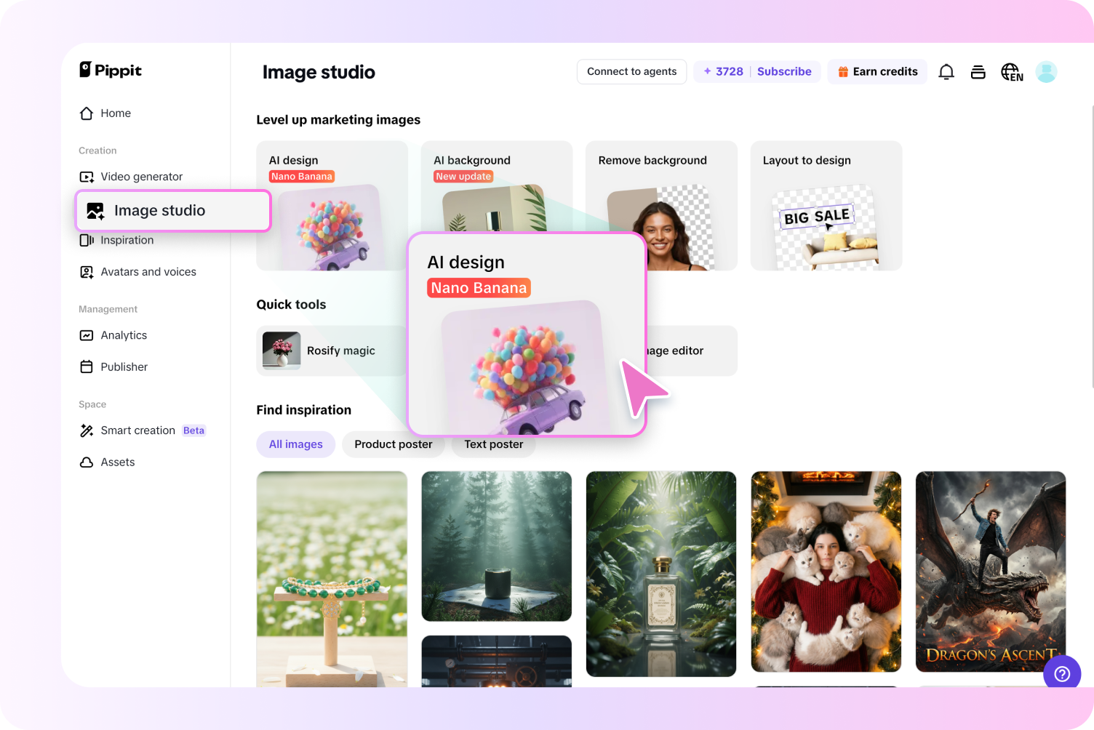1094x730 pixels.
Task: Select Image studio in sidebar
Action: click(x=173, y=211)
